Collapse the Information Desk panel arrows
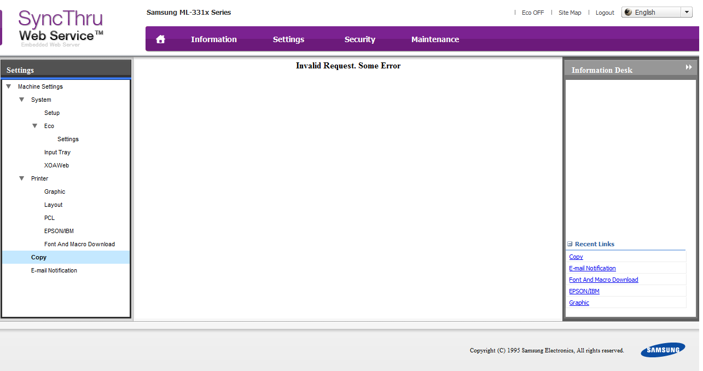 (x=689, y=67)
